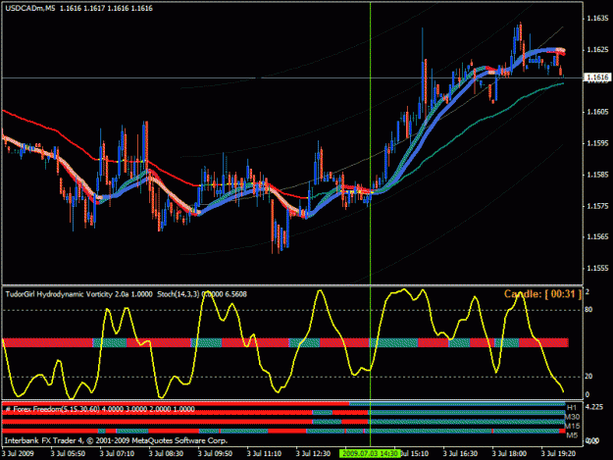Click the M5 timeframe row label
The image size is (613, 460).
coord(572,434)
